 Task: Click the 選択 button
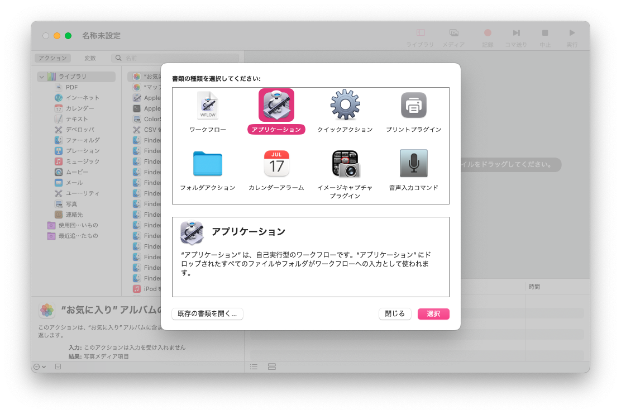[x=433, y=314]
